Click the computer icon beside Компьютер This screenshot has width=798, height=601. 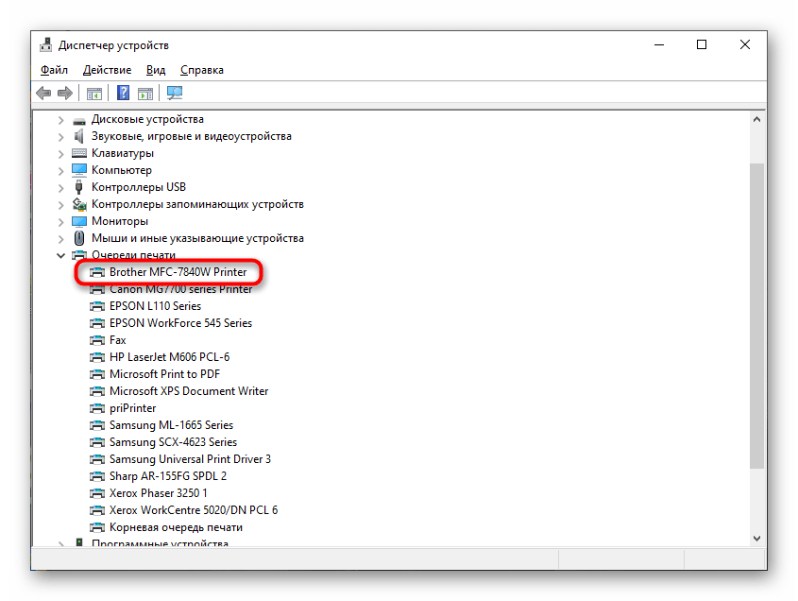coord(79,169)
